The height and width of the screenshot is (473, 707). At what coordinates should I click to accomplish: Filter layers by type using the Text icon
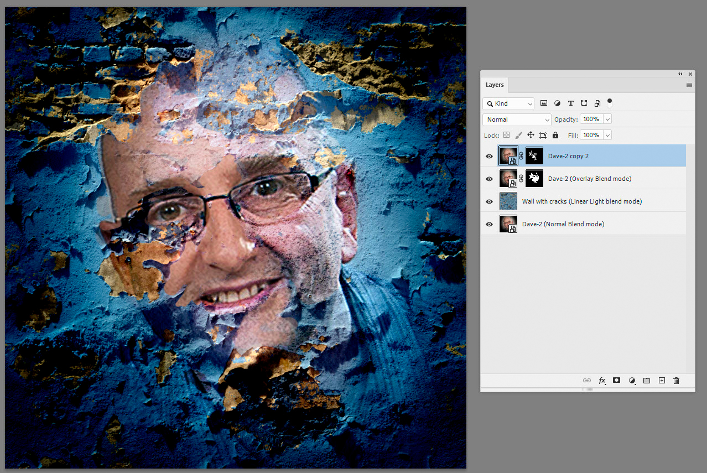570,103
